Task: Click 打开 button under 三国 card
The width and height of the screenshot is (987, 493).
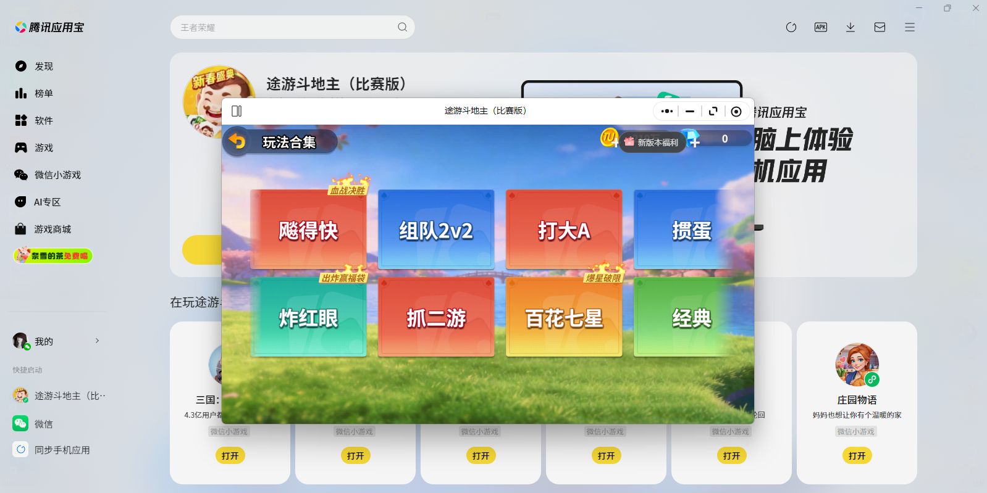Action: (x=230, y=455)
